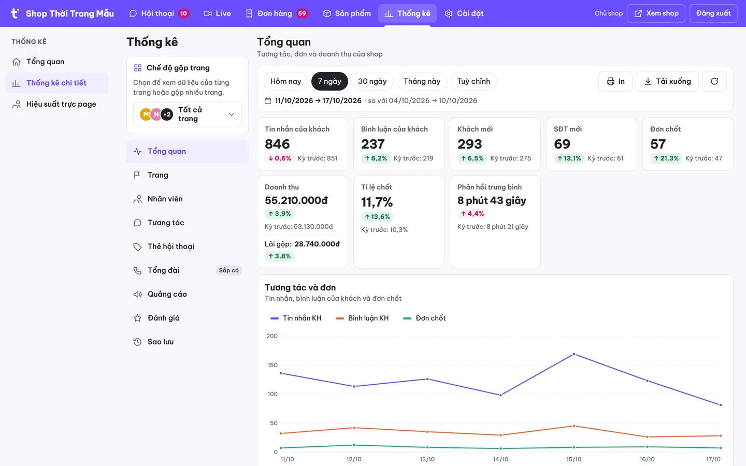This screenshot has height=466, width=746.
Task: Click the star icon for Đánh giá
Action: tap(137, 318)
